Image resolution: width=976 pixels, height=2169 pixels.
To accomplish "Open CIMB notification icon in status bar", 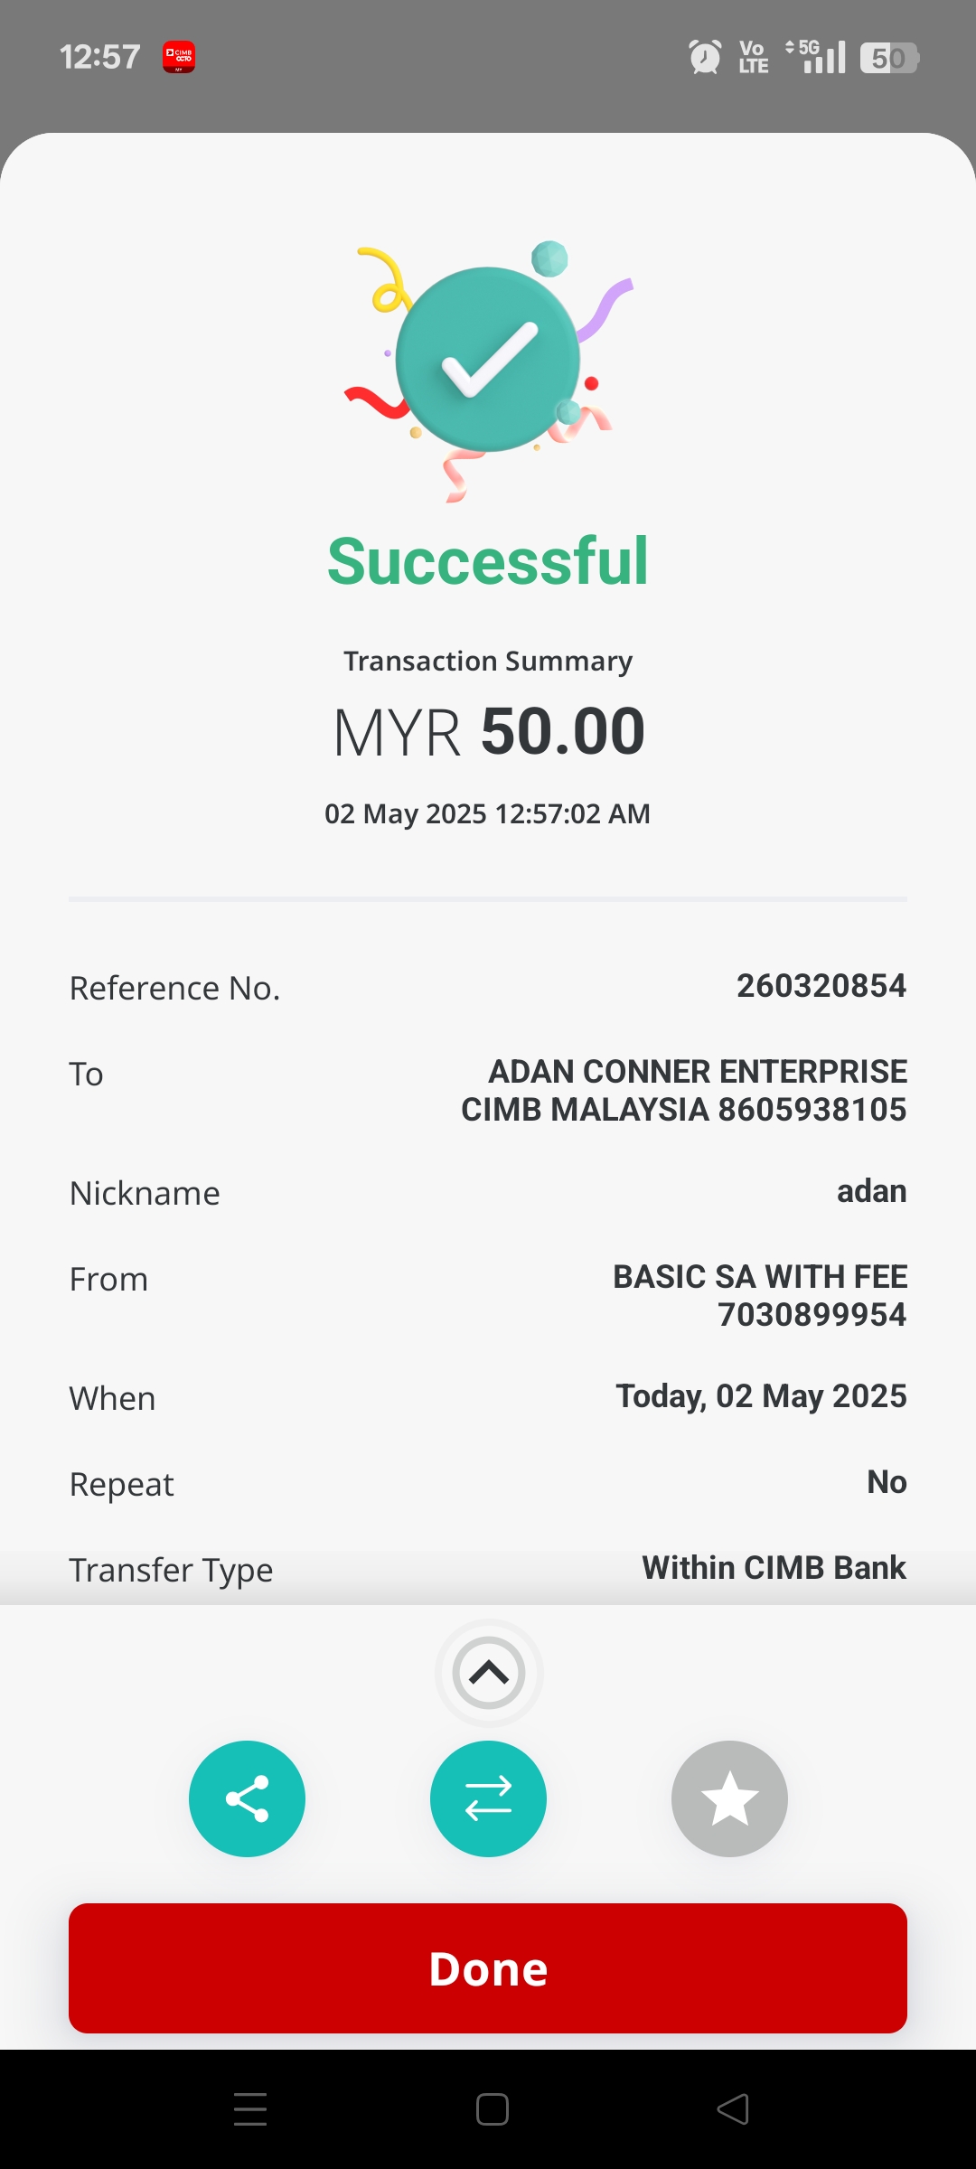I will (179, 57).
